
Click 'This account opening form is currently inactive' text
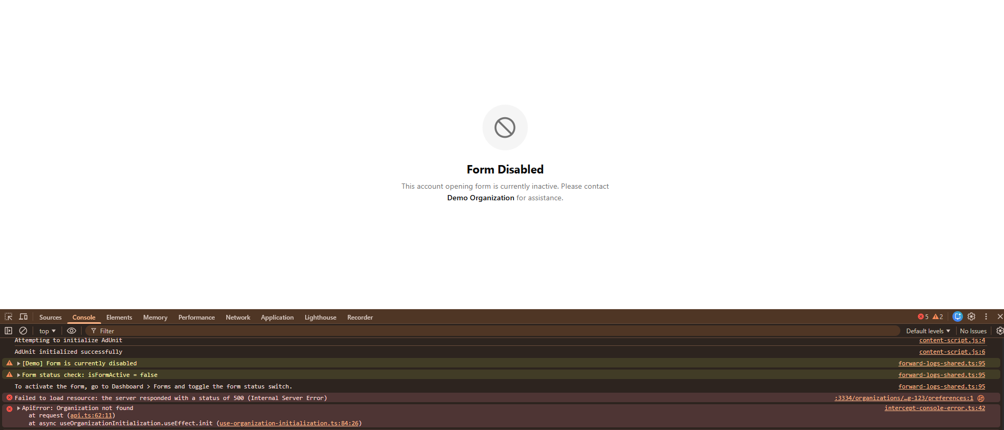tap(480, 187)
